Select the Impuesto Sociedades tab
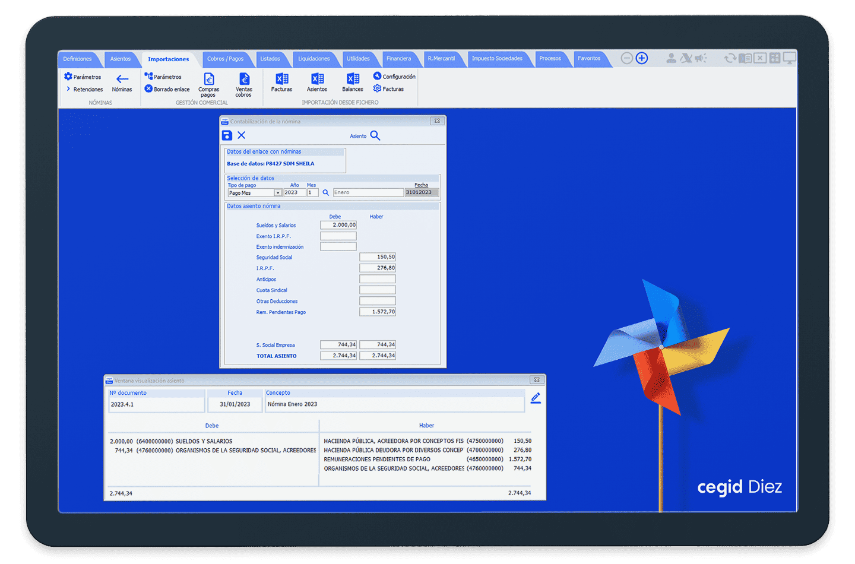Image resolution: width=855 pixels, height=564 pixels. pos(497,59)
